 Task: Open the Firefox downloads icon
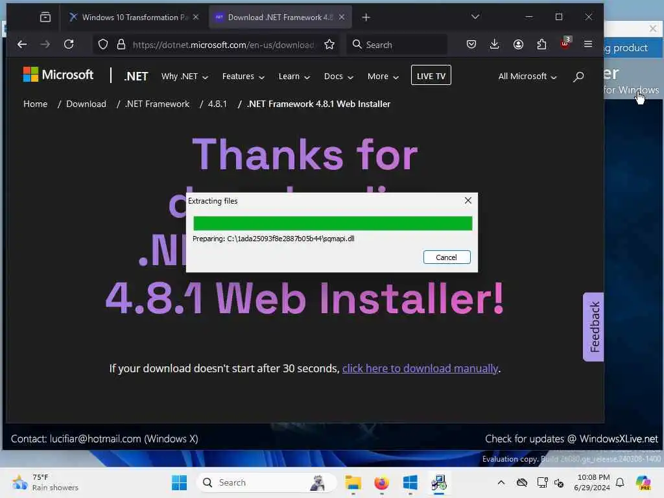tap(494, 44)
